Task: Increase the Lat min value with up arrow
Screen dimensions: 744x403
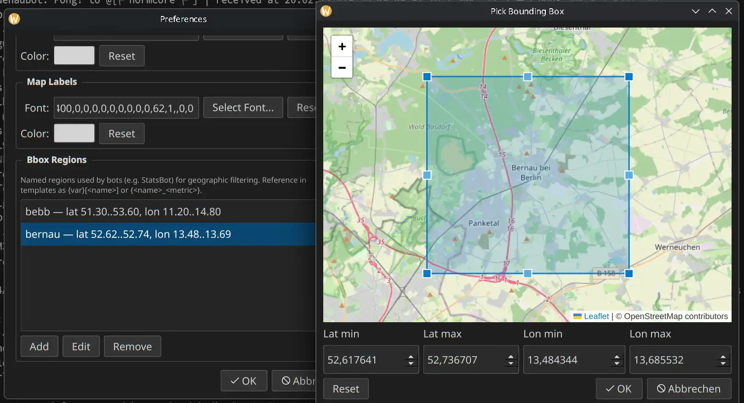Action: (x=411, y=356)
